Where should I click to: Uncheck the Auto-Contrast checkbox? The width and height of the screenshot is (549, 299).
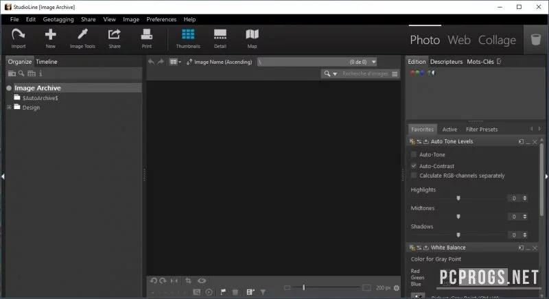click(414, 166)
